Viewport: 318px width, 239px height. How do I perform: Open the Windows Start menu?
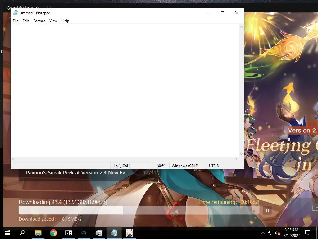click(7, 233)
